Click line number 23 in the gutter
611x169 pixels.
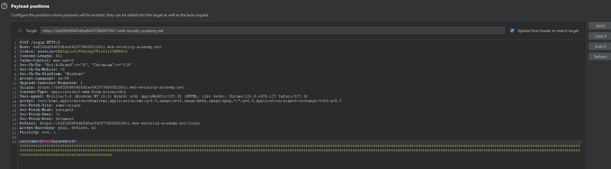pos(14,142)
